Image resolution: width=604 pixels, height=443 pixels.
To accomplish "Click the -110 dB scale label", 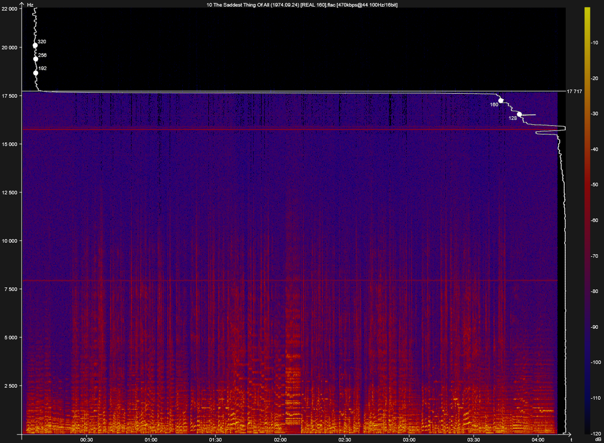I will click(x=596, y=398).
